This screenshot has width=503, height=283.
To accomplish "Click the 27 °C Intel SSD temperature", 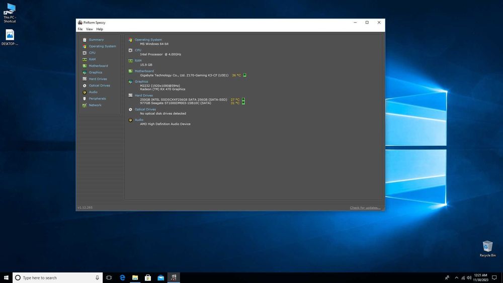I will (x=235, y=100).
